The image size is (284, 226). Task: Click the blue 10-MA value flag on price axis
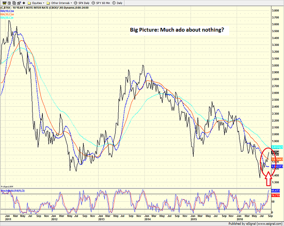coord(277,166)
